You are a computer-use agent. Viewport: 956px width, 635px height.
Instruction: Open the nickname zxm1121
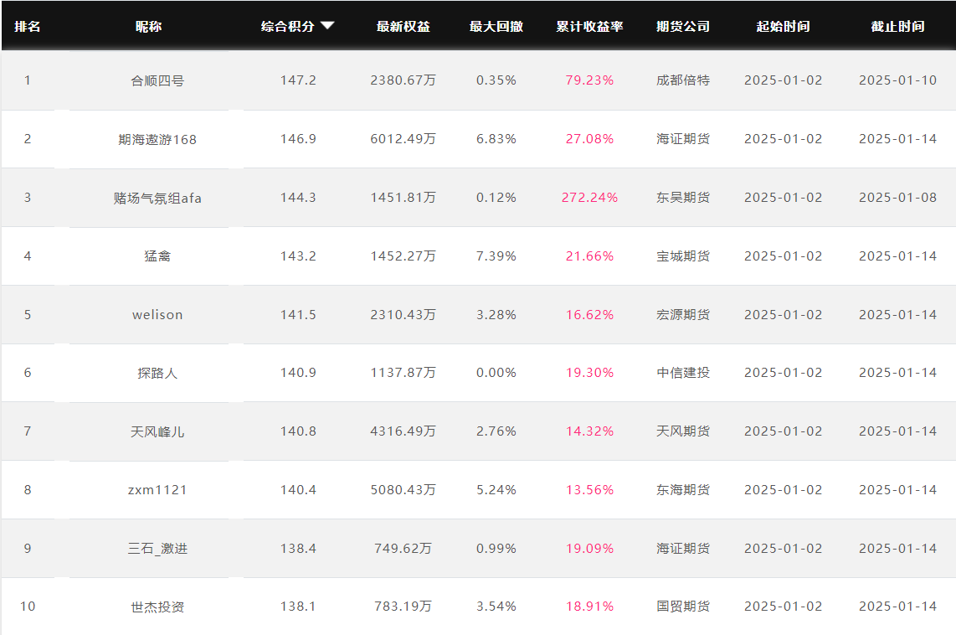click(x=157, y=490)
